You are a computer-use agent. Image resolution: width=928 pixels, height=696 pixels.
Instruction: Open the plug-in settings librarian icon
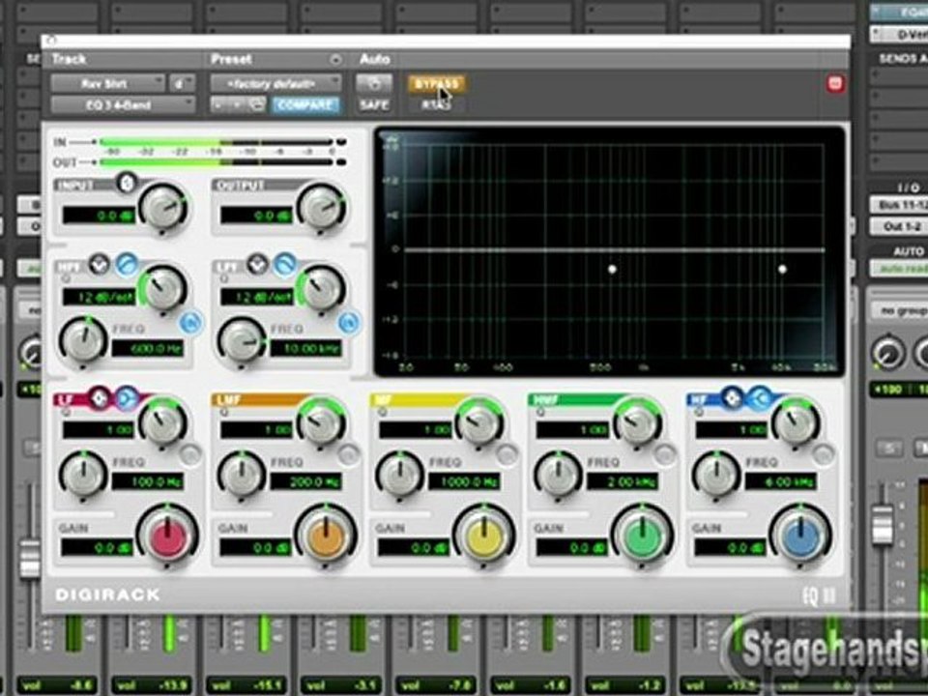256,105
